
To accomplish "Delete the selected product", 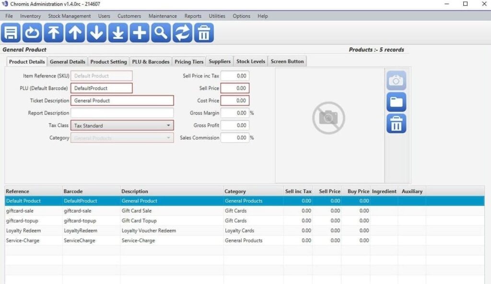I will pos(204,33).
